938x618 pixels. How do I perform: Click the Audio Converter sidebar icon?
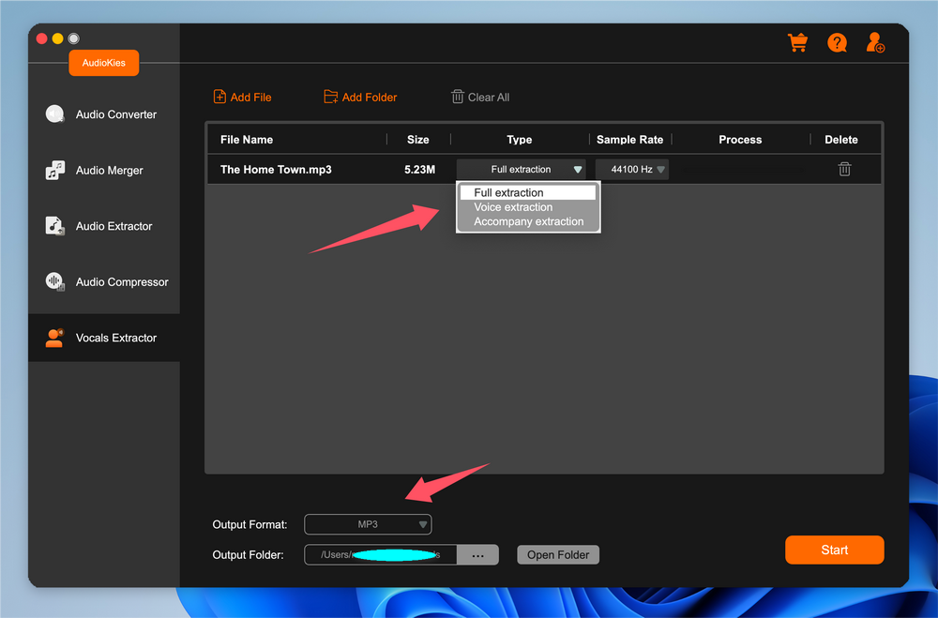pyautogui.click(x=55, y=114)
